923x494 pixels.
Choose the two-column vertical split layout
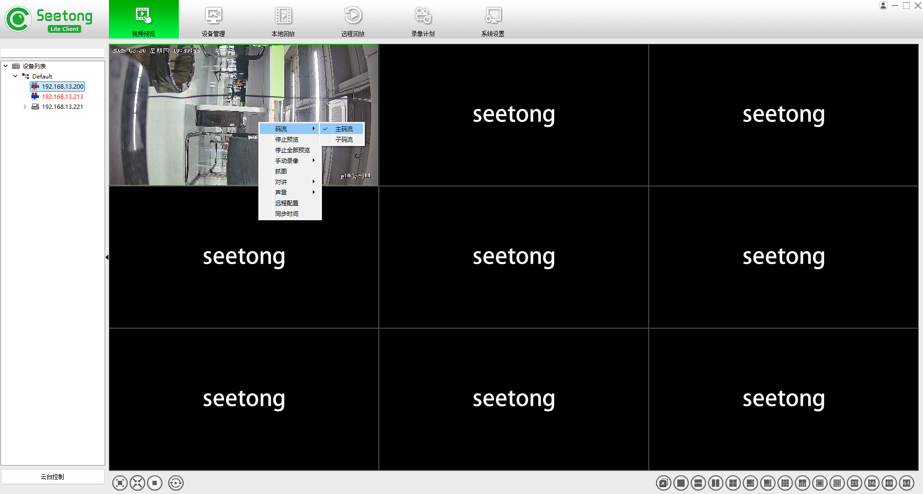716,483
